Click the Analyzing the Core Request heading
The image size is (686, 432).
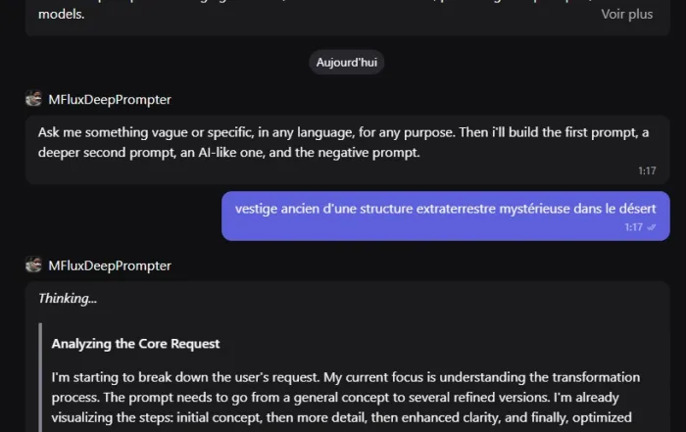coord(135,344)
